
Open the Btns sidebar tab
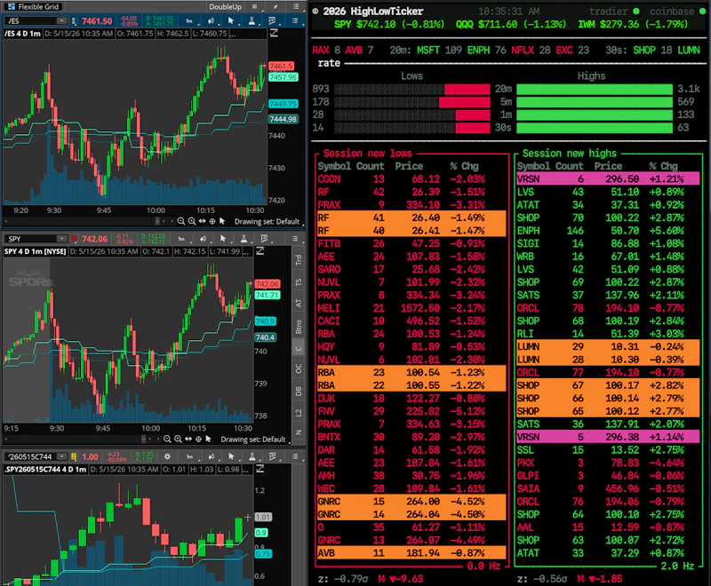(299, 326)
